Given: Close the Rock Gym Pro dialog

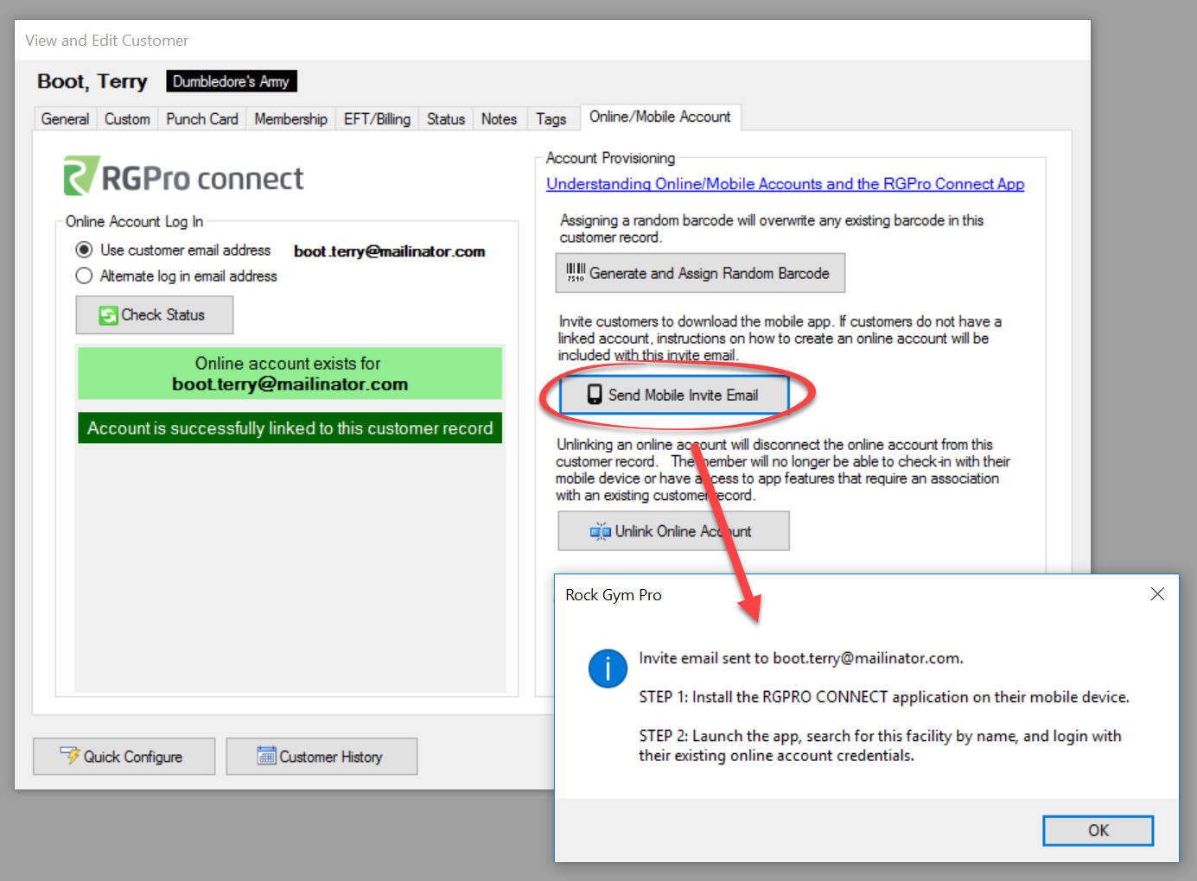Looking at the screenshot, I should [1157, 594].
